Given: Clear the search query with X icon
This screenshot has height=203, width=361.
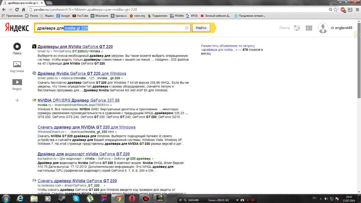Looking at the screenshot, I should tap(187, 28).
